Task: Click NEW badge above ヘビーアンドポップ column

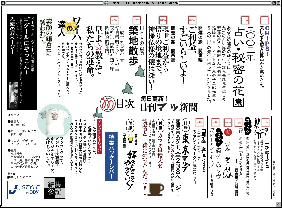Action: (x=215, y=122)
